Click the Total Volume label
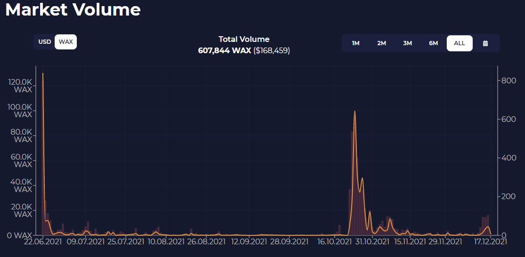 (x=244, y=39)
